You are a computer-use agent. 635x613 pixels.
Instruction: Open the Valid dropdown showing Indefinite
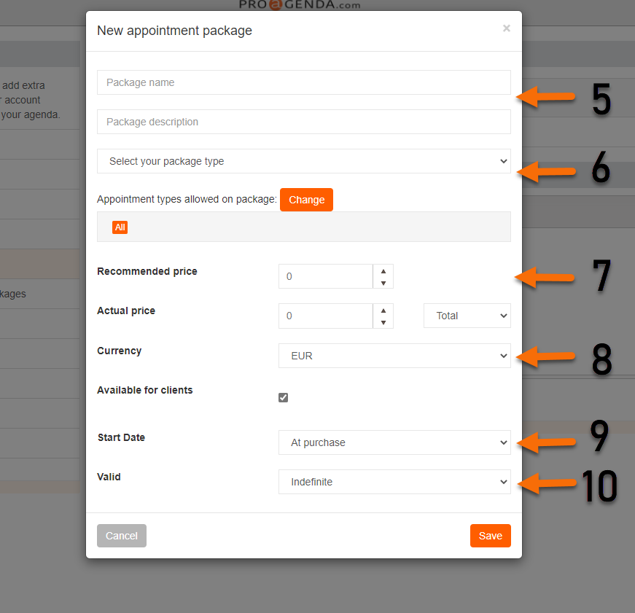(394, 482)
